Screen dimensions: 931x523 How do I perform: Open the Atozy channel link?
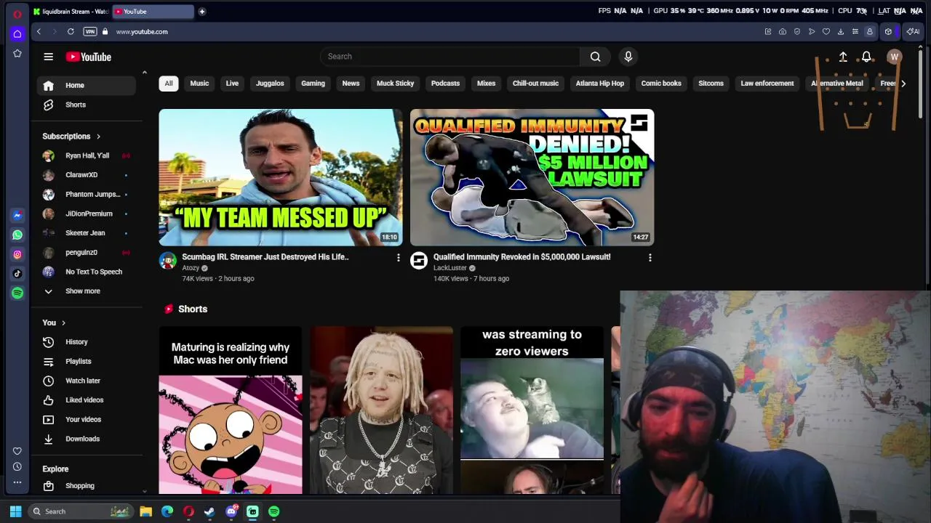pyautogui.click(x=191, y=268)
